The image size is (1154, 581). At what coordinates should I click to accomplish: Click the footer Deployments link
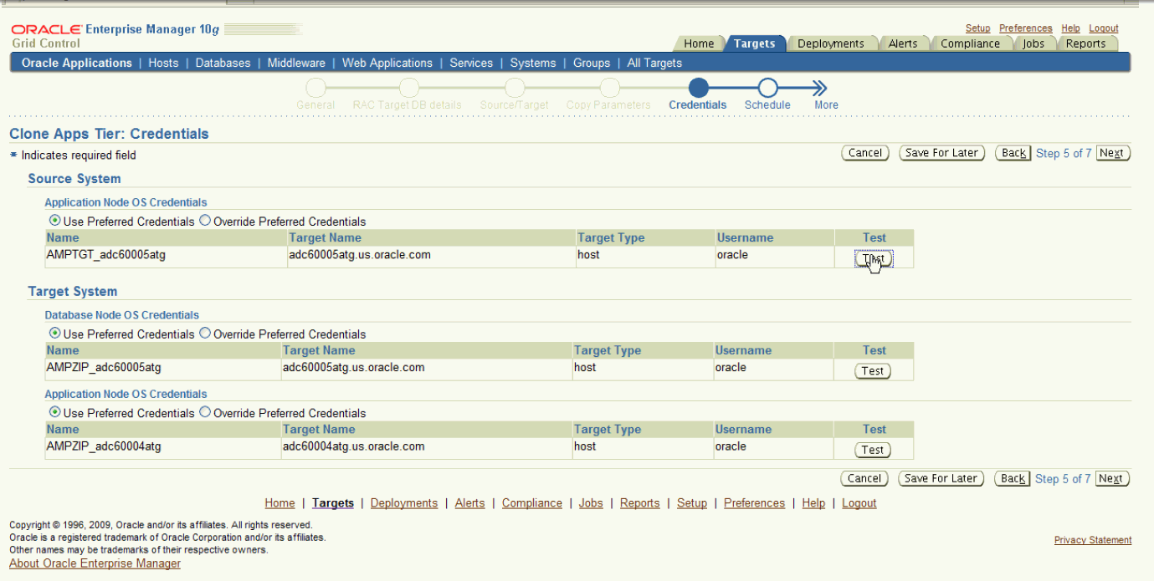coord(404,503)
